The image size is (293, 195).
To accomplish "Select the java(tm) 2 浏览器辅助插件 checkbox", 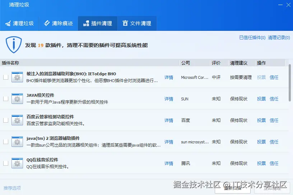I will point(6,142).
